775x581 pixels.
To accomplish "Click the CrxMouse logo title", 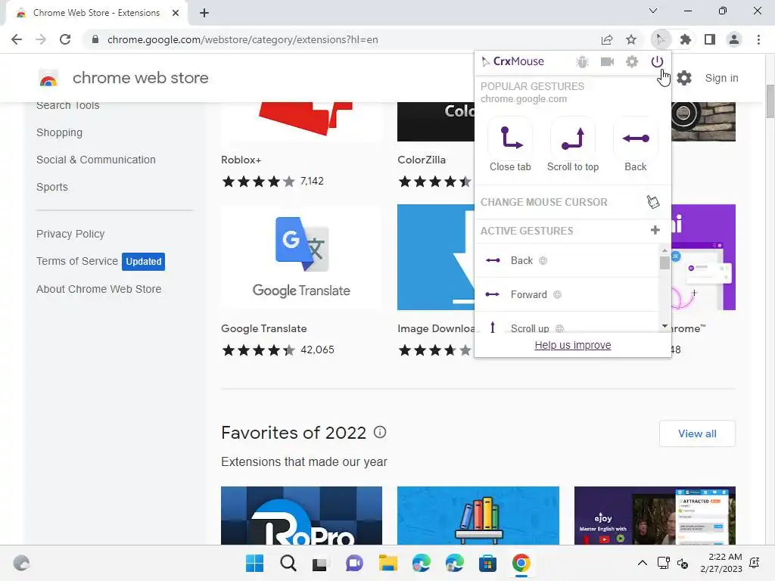I will (512, 61).
